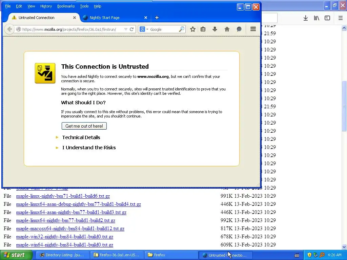Click the 4:26 AM clock

(334, 255)
